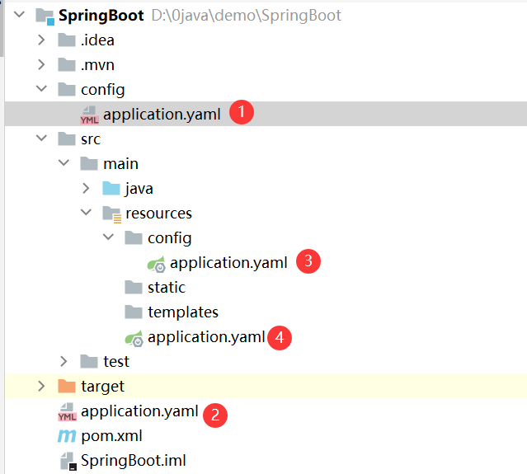The height and width of the screenshot is (474, 527).
Task: Expand the .mvn folder
Action: 42,64
